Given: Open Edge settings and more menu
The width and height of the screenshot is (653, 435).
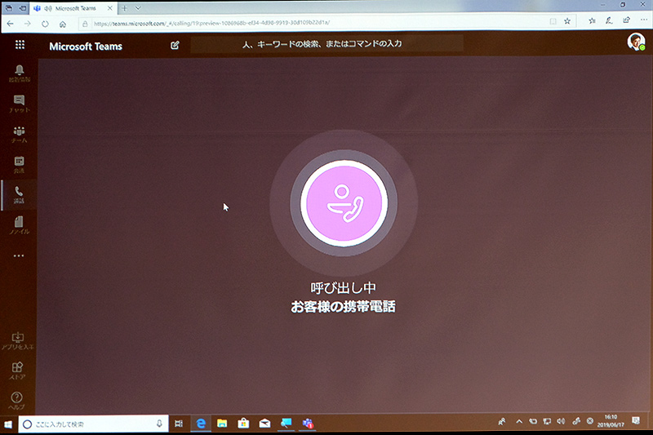Looking at the screenshot, I should [644, 19].
